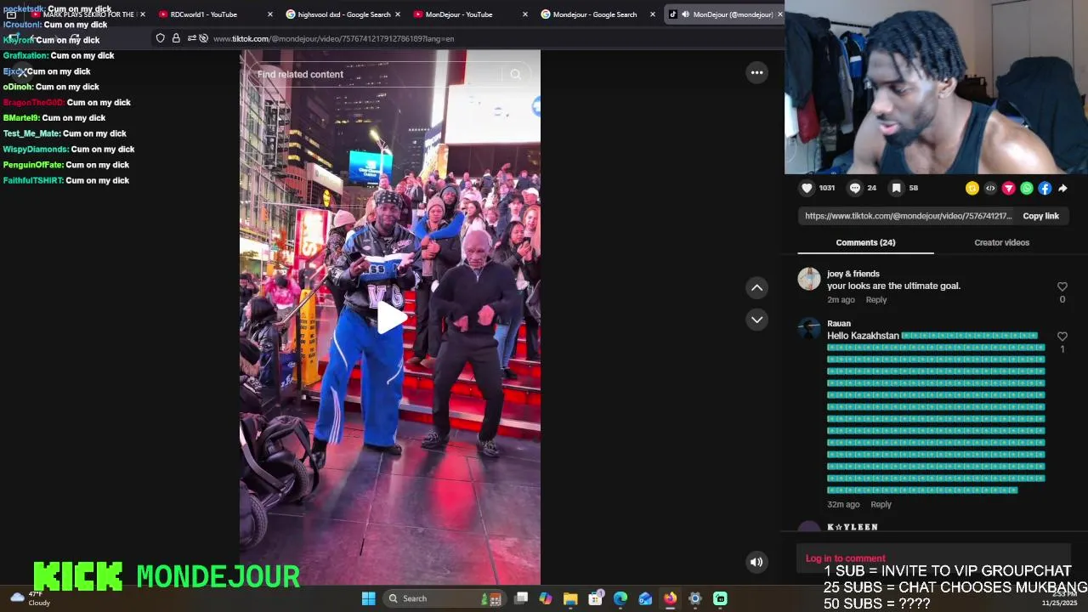
Task: Click the padlock site info icon
Action: point(176,38)
